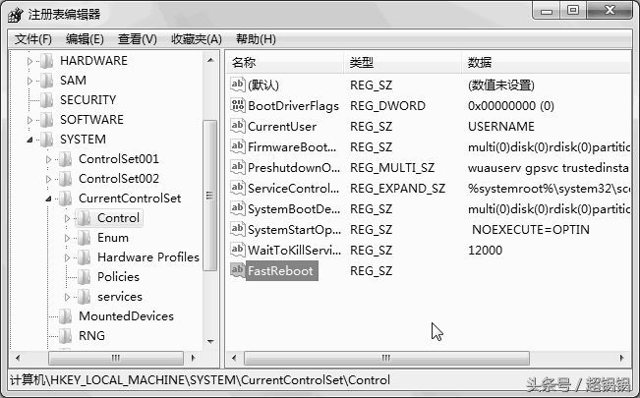This screenshot has width=640, height=398.
Task: Open the 收藏夹(A) menu
Action: [x=197, y=39]
